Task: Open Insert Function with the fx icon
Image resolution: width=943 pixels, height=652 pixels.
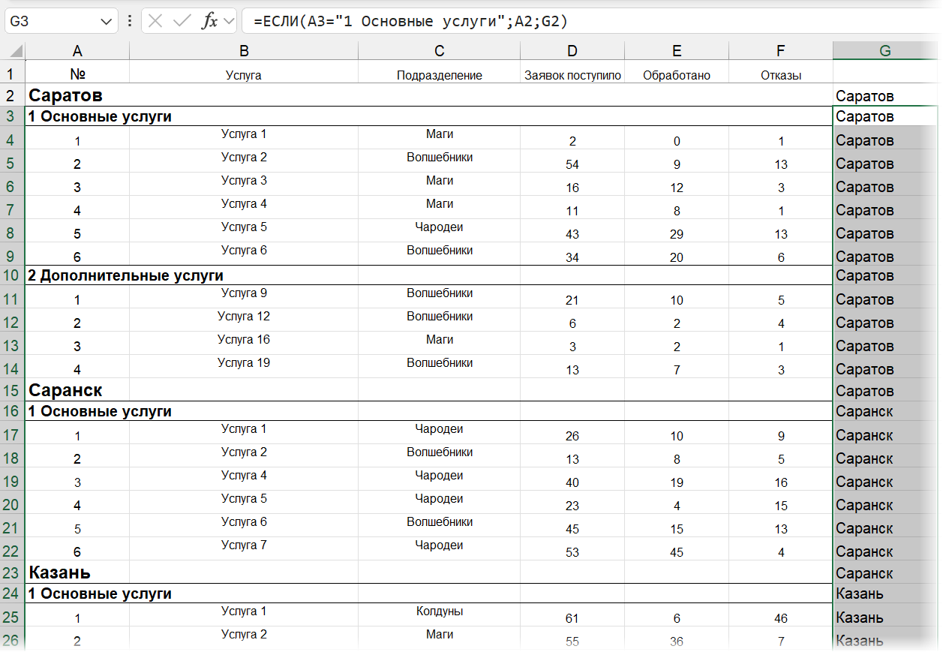Action: (209, 21)
